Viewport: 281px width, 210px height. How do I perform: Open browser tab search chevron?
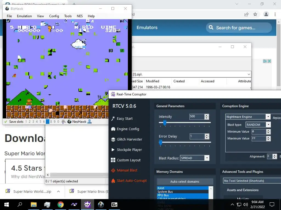[x=237, y=4]
